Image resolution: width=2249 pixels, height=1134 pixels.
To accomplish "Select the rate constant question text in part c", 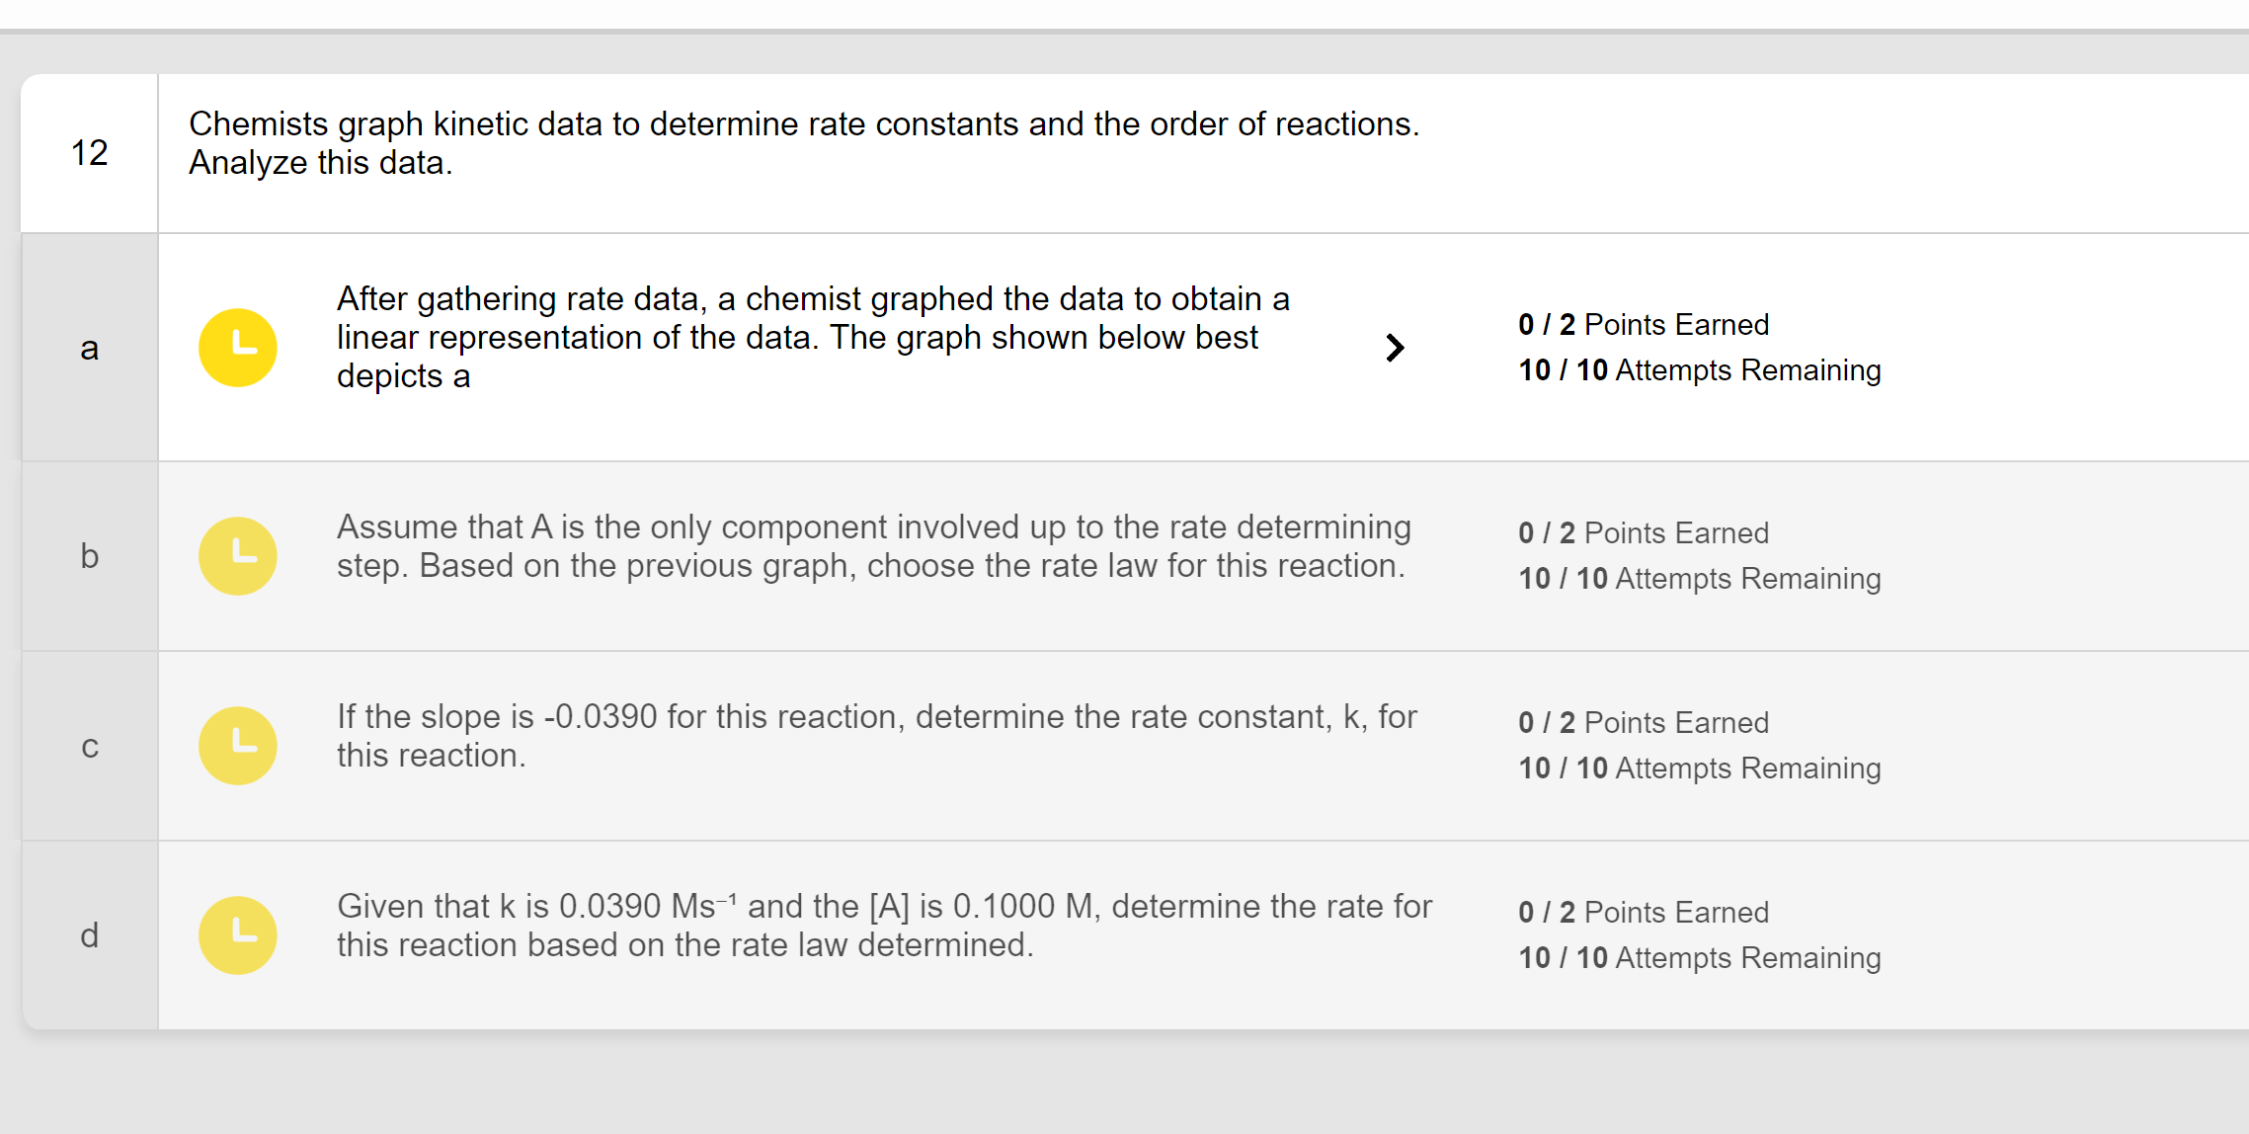I will [x=877, y=735].
